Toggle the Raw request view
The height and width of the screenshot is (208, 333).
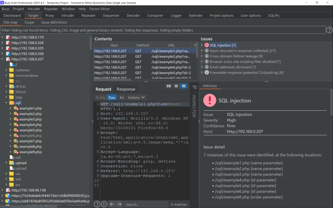point(112,97)
